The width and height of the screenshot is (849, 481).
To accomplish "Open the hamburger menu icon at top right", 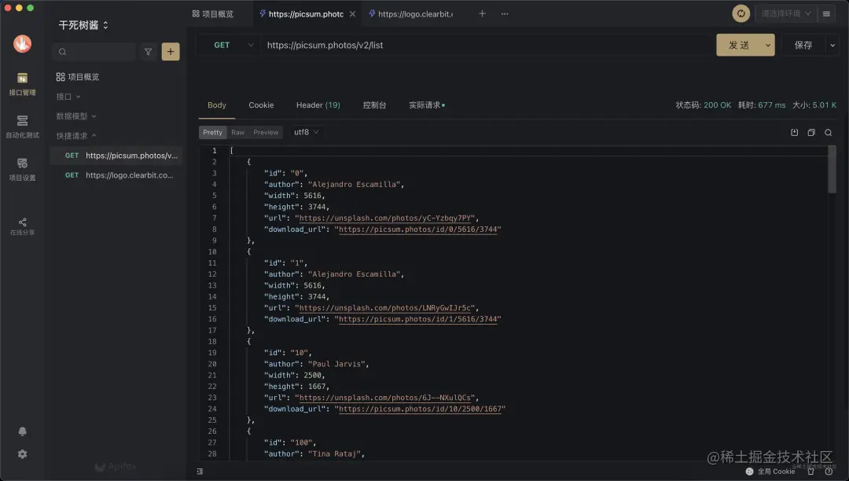I will pyautogui.click(x=826, y=13).
